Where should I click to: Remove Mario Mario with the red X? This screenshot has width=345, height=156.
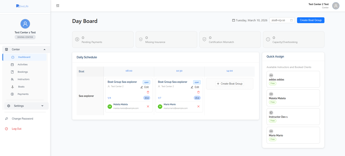198,106
